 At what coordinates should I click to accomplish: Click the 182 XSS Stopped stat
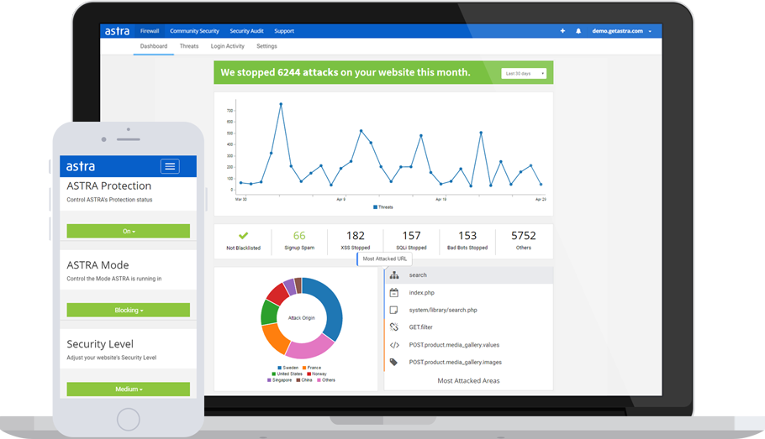[x=355, y=241]
